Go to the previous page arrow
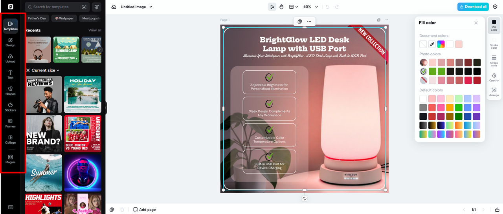Image resolution: width=503 pixels, height=214 pixels. [x=464, y=210]
